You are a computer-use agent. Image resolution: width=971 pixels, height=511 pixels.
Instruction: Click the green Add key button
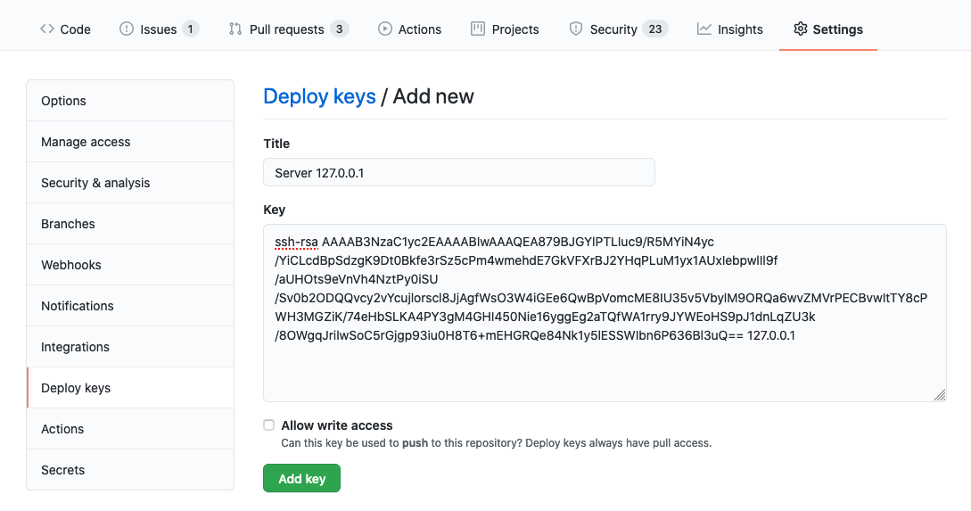[x=301, y=479]
